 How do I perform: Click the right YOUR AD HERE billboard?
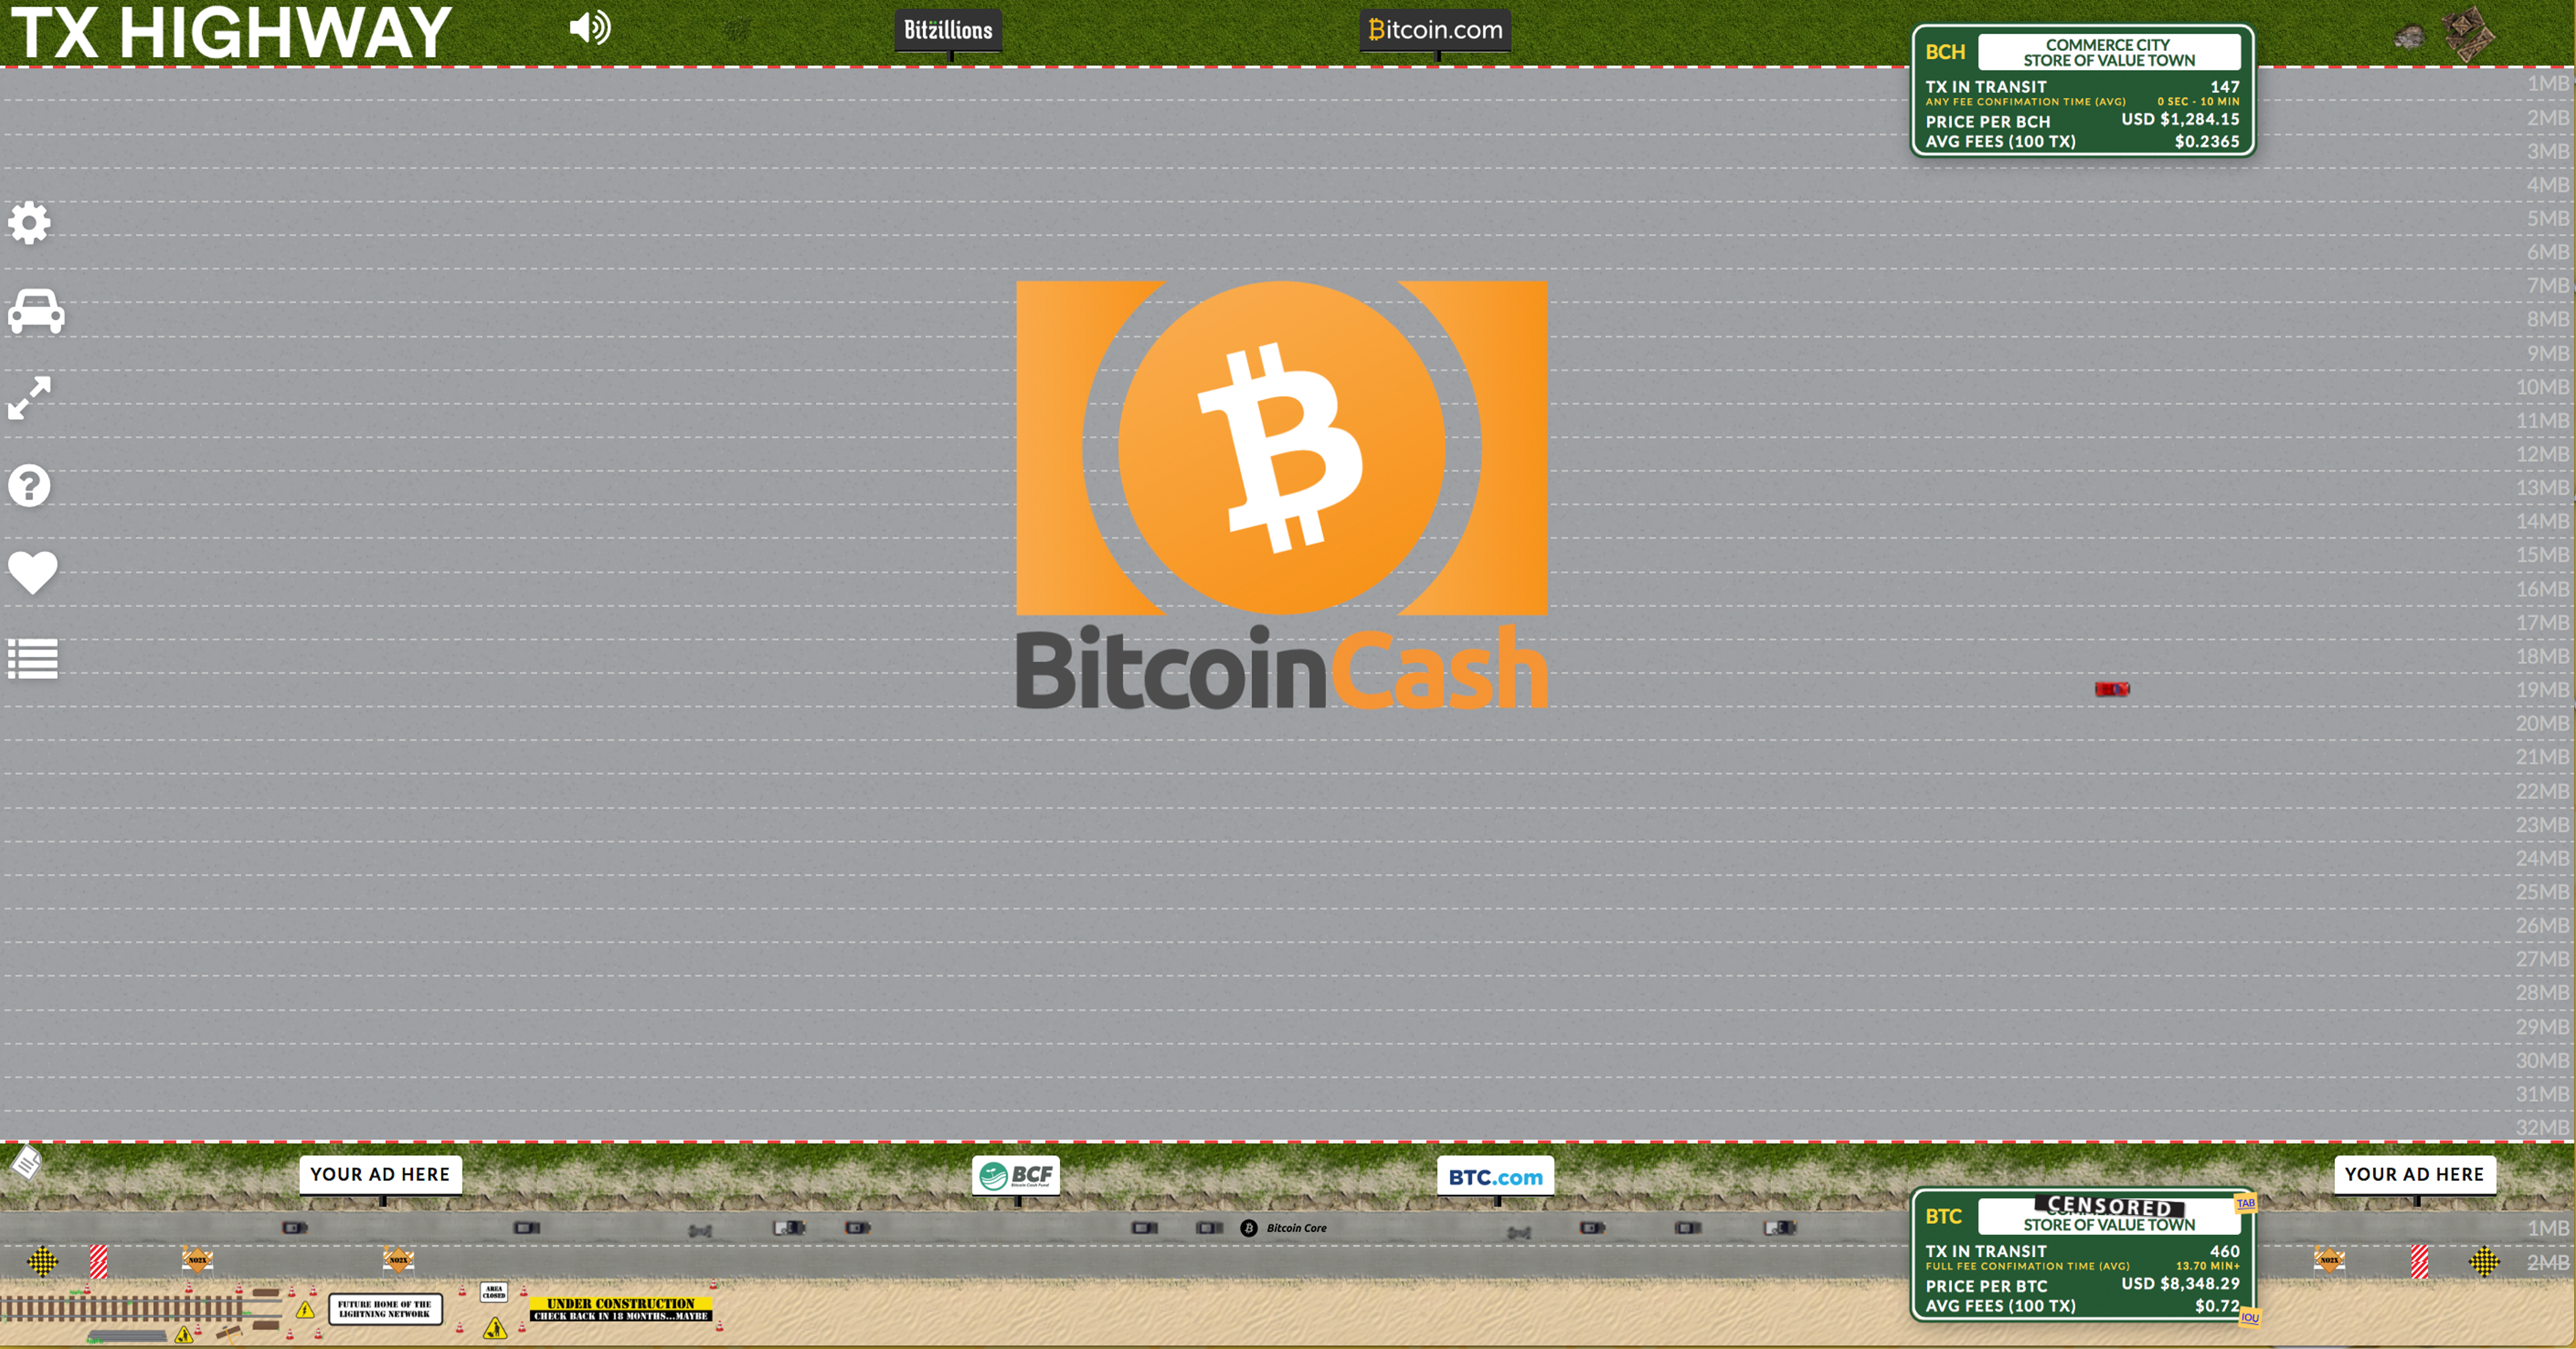2415,1174
